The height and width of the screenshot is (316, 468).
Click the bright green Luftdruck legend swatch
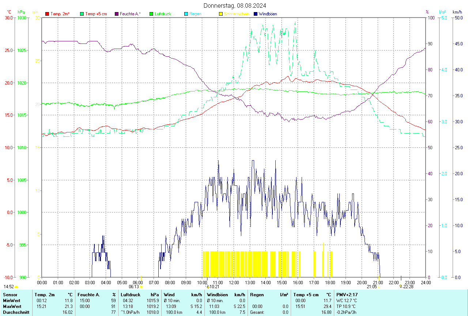tap(151, 14)
